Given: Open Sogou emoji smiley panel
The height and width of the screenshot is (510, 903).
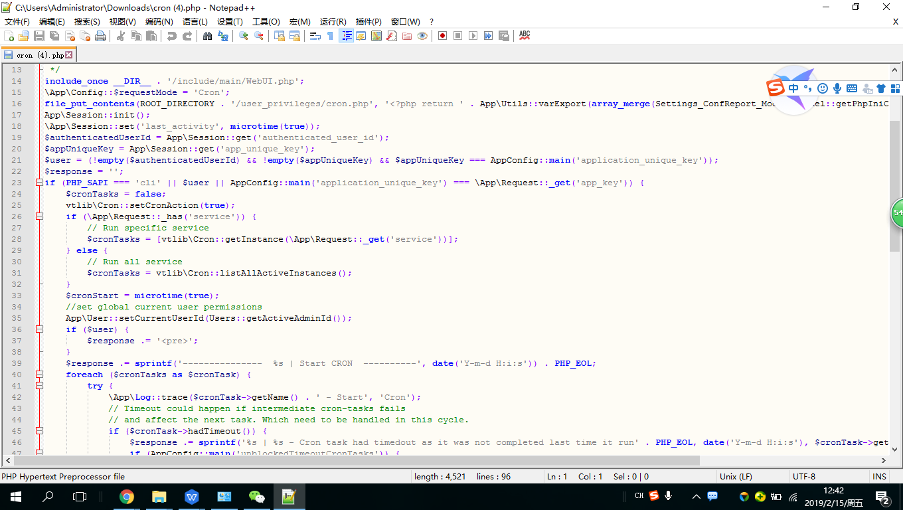Looking at the screenshot, I should pyautogui.click(x=823, y=88).
